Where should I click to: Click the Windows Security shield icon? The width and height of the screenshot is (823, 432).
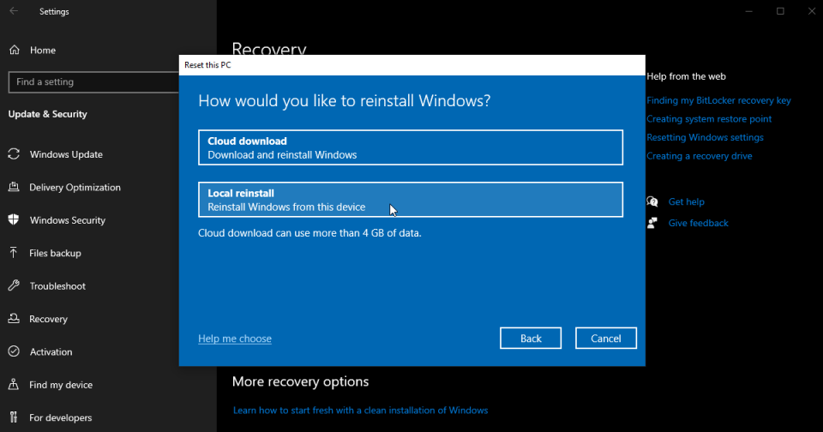tap(15, 220)
